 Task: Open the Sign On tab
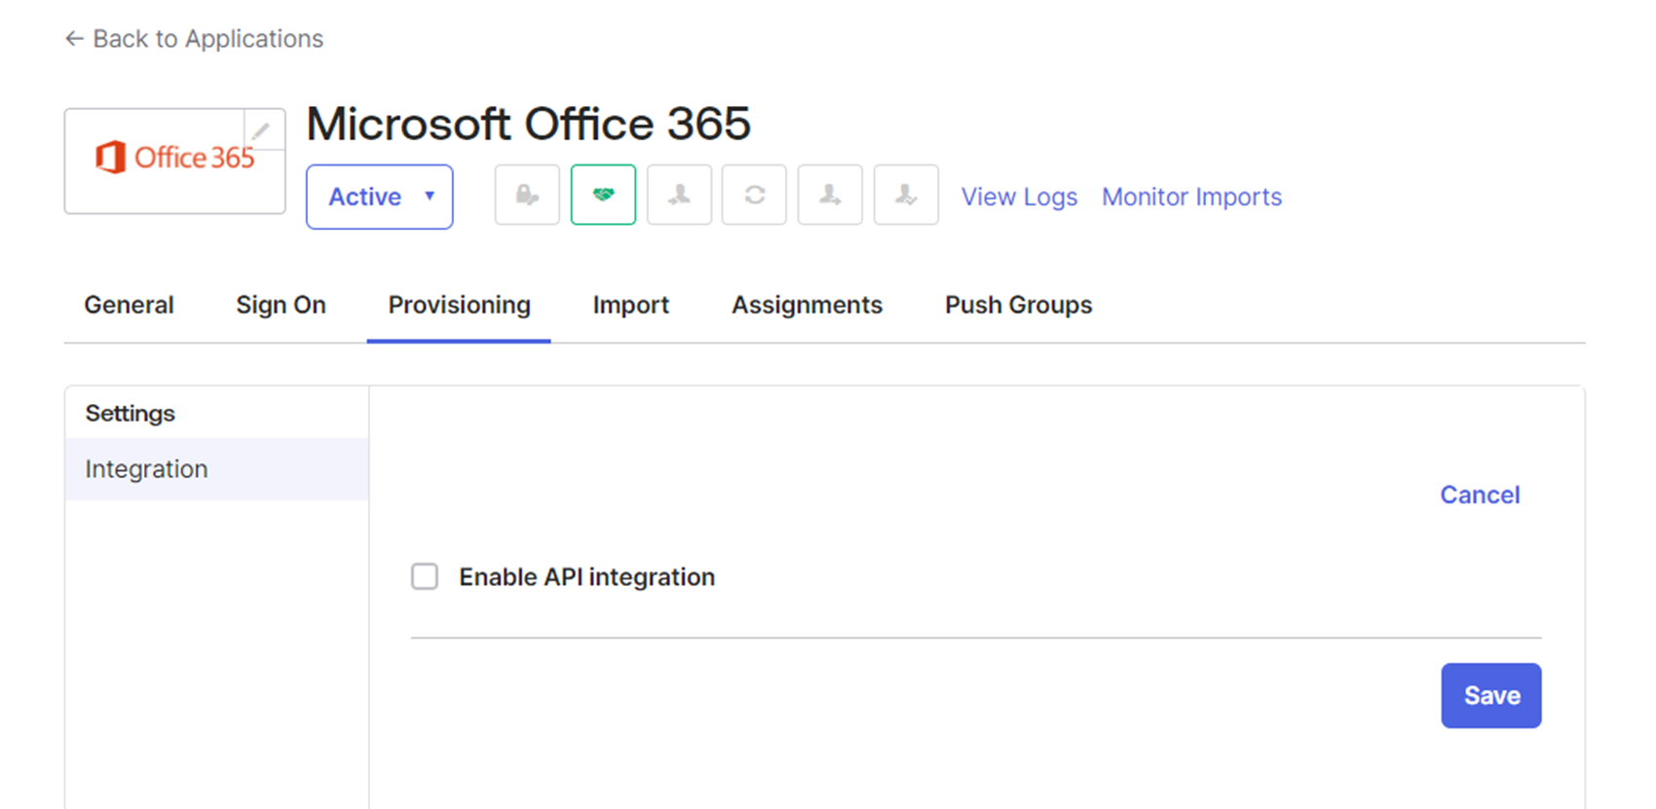coord(281,305)
